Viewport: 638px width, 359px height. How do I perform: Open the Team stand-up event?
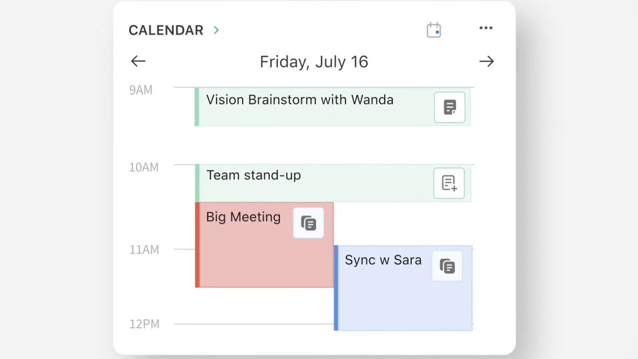[x=254, y=176]
